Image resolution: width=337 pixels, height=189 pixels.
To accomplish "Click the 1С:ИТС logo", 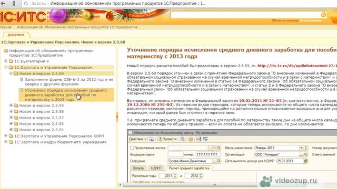I will (23, 17).
